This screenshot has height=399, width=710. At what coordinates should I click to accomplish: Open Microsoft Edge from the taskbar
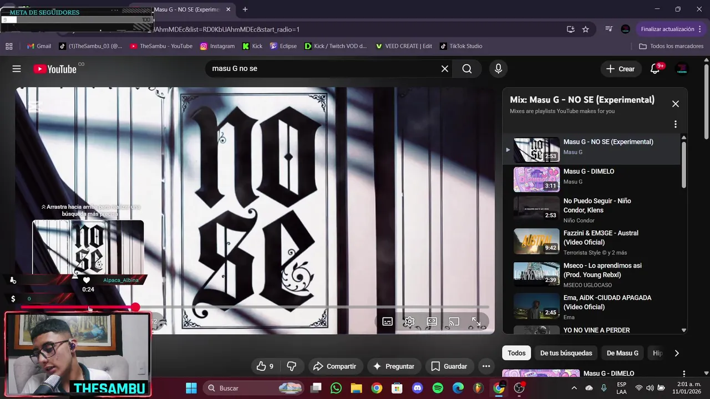click(458, 388)
